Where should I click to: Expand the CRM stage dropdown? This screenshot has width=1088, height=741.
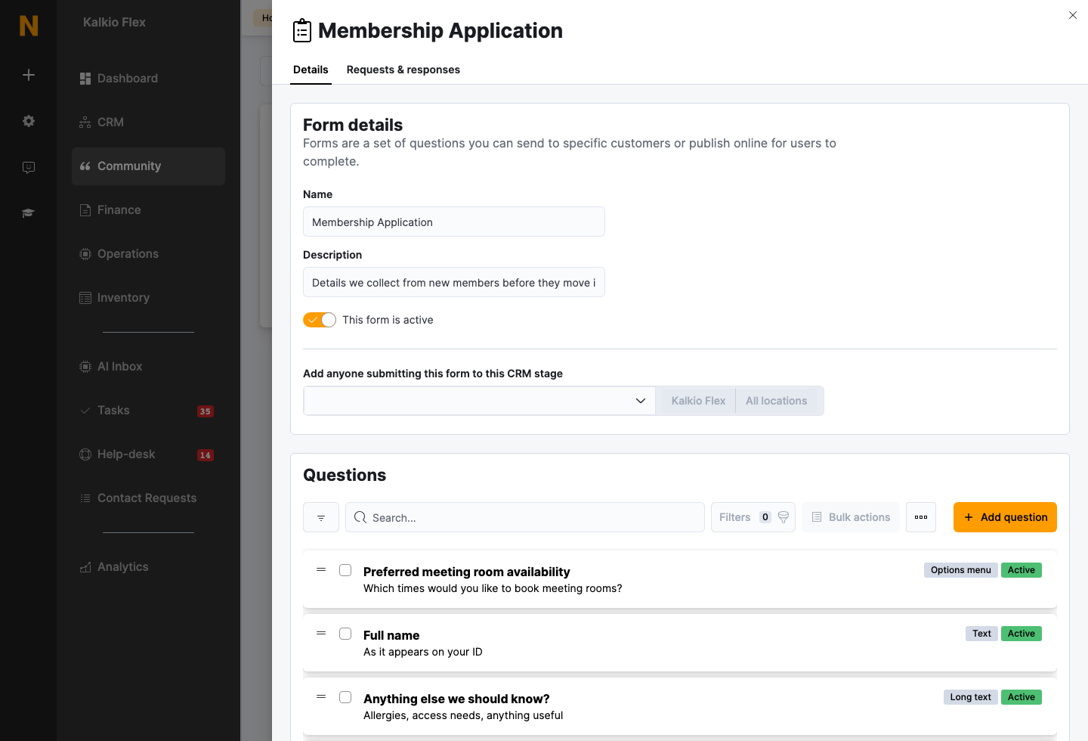(x=480, y=401)
